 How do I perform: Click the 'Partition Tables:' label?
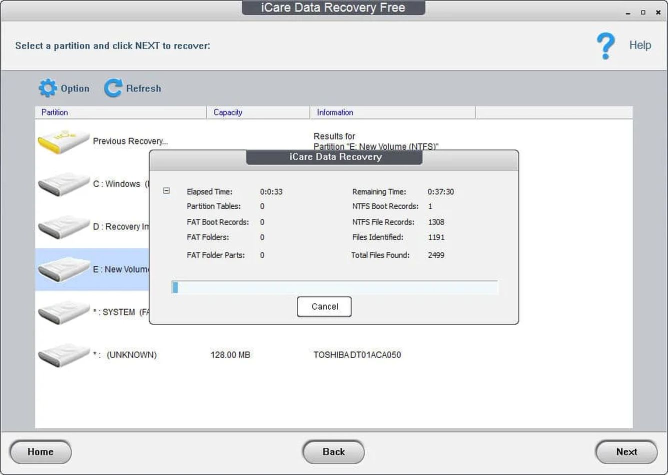point(213,206)
